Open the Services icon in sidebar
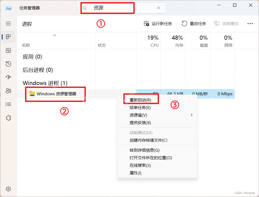 pos(8,118)
